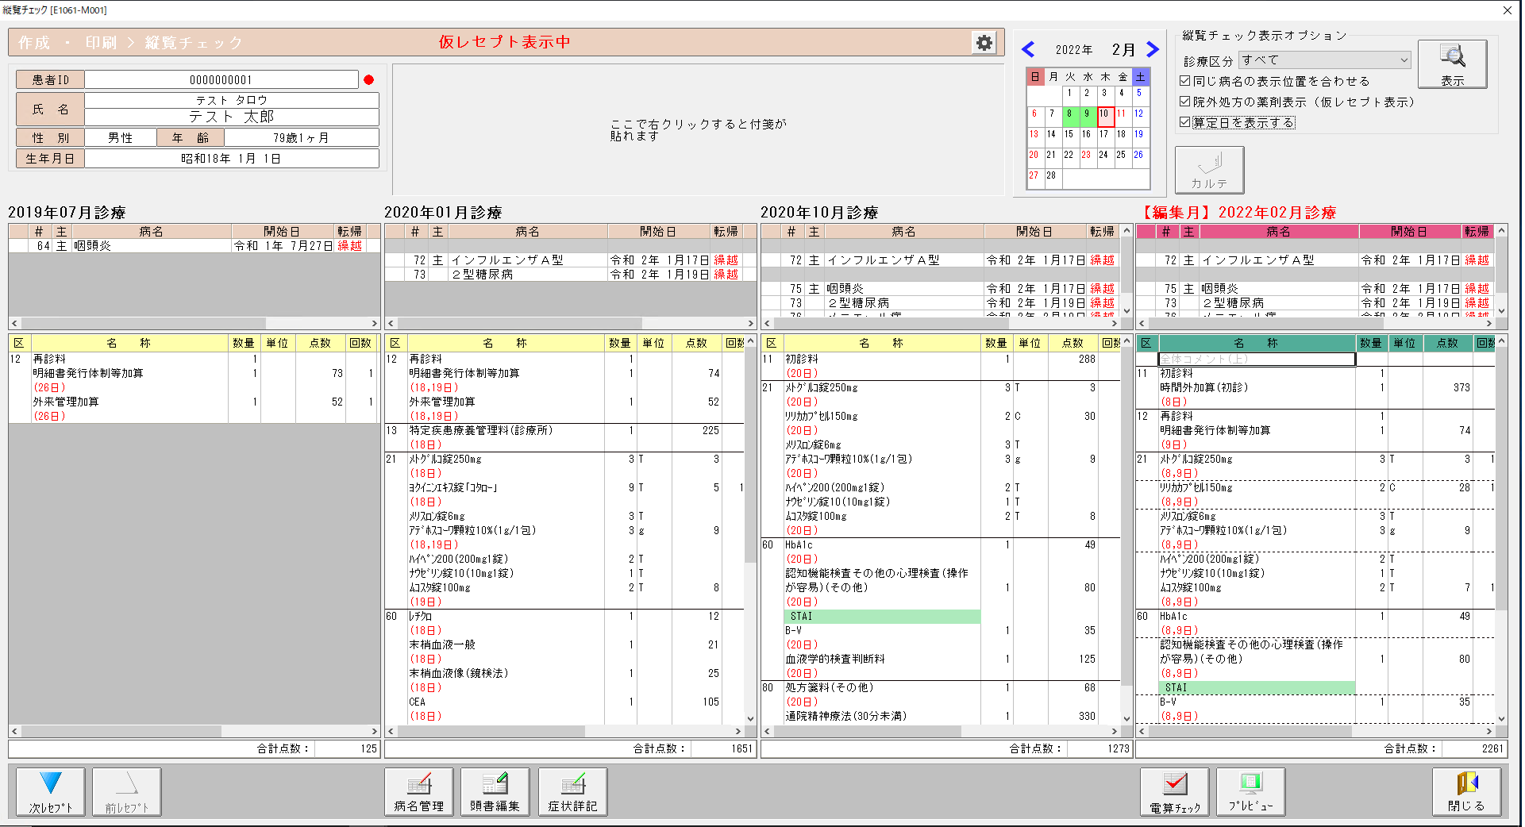Open settings with the gear icon

984,43
